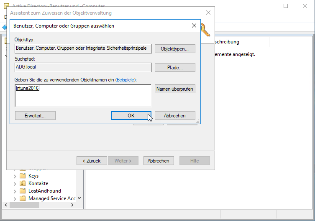The height and width of the screenshot is (221, 315).
Task: Cancel the wizard with bottom Abbrechen button
Action: (x=159, y=161)
